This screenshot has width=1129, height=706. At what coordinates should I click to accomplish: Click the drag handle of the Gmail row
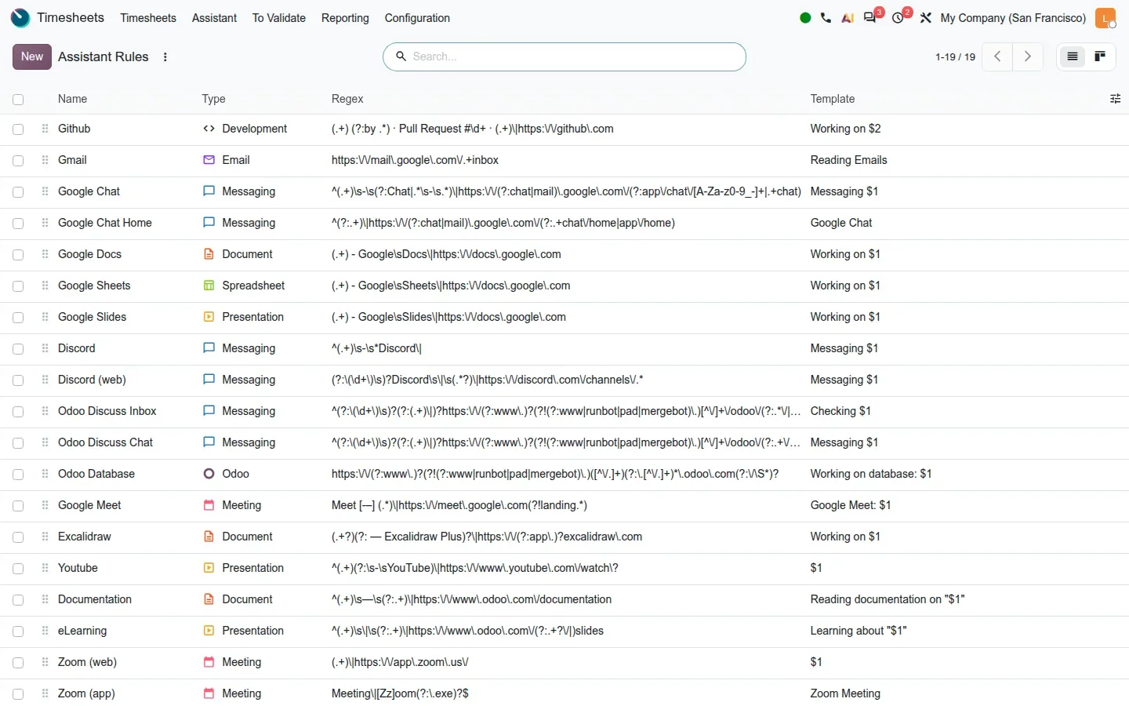point(45,160)
